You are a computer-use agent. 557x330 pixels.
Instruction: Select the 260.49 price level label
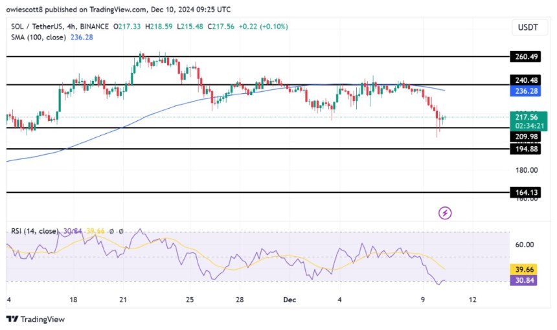point(525,56)
